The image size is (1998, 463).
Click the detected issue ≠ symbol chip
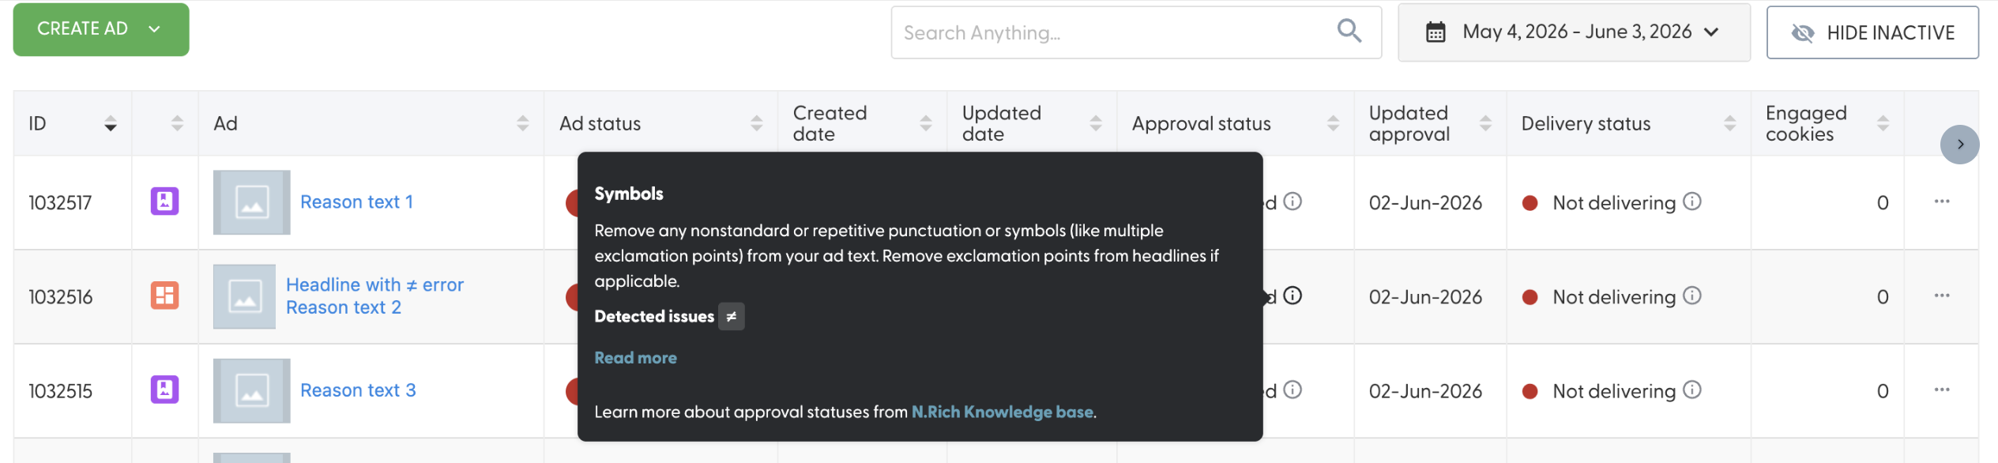coord(732,317)
